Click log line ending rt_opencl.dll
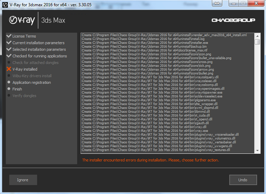The height and width of the screenshot is (194, 266). [x=147, y=119]
